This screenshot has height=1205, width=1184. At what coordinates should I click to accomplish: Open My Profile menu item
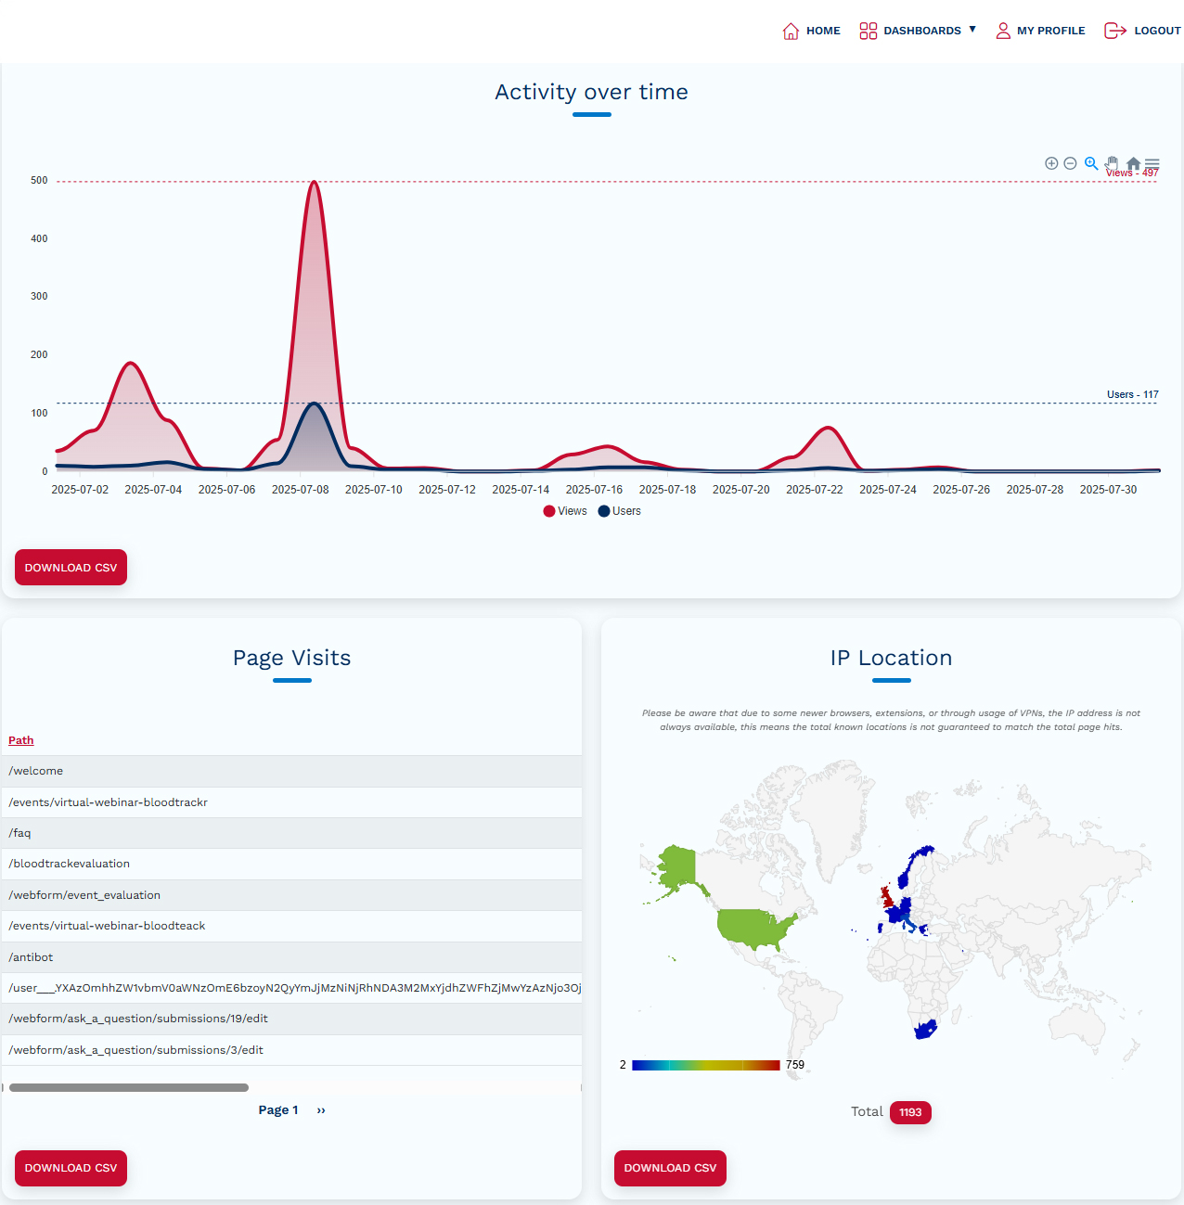tap(1040, 31)
